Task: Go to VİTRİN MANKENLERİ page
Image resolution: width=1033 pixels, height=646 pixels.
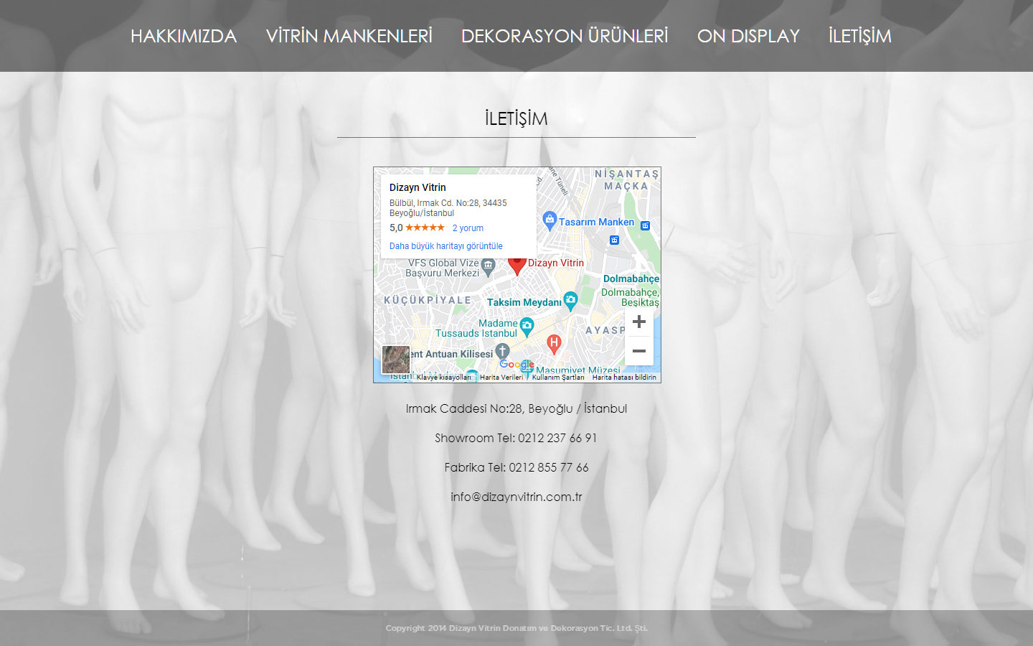Action: pyautogui.click(x=349, y=36)
